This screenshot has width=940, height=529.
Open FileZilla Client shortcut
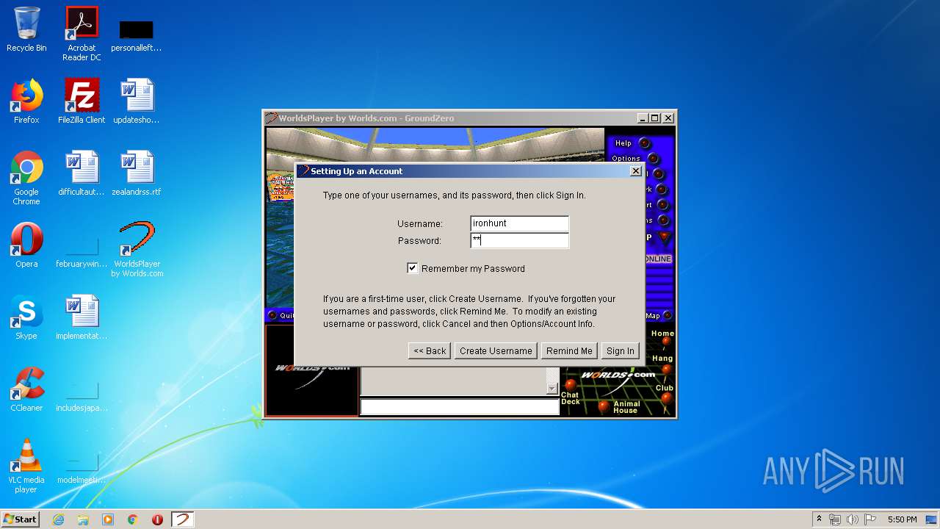coord(82,101)
